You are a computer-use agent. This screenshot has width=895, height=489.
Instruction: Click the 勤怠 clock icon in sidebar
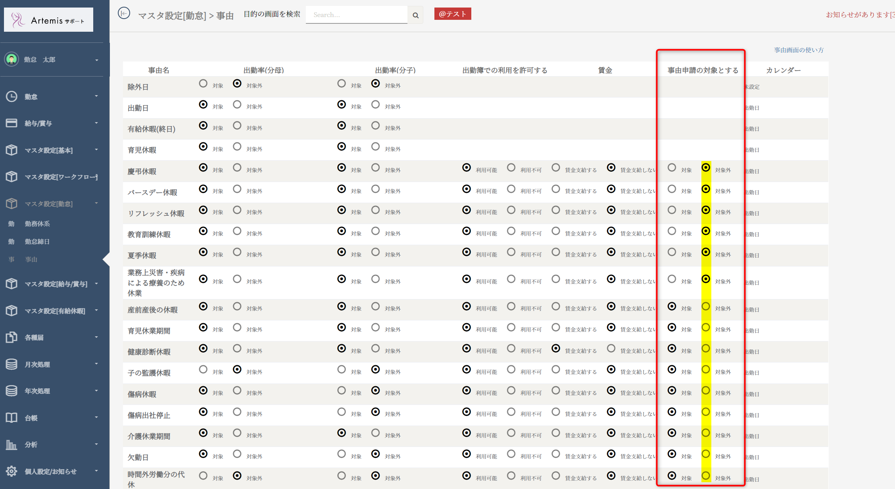coord(12,96)
